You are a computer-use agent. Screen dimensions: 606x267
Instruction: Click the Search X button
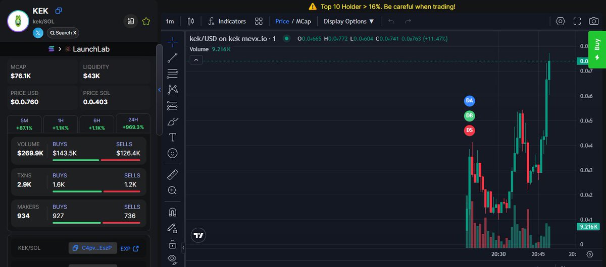tap(63, 33)
